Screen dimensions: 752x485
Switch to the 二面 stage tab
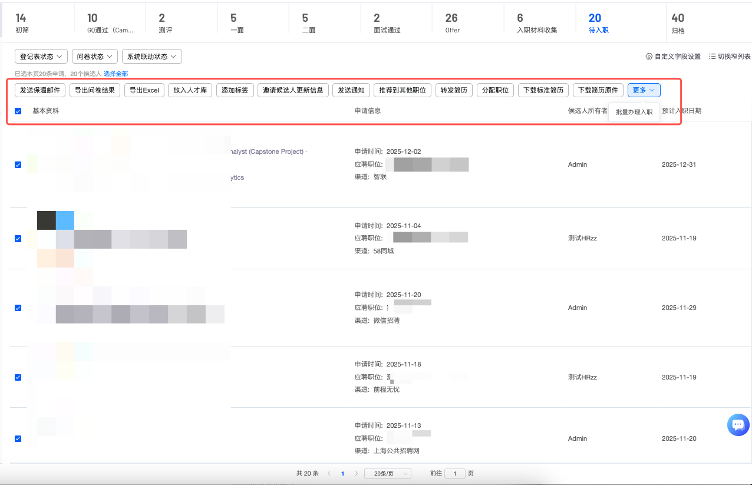pyautogui.click(x=325, y=23)
